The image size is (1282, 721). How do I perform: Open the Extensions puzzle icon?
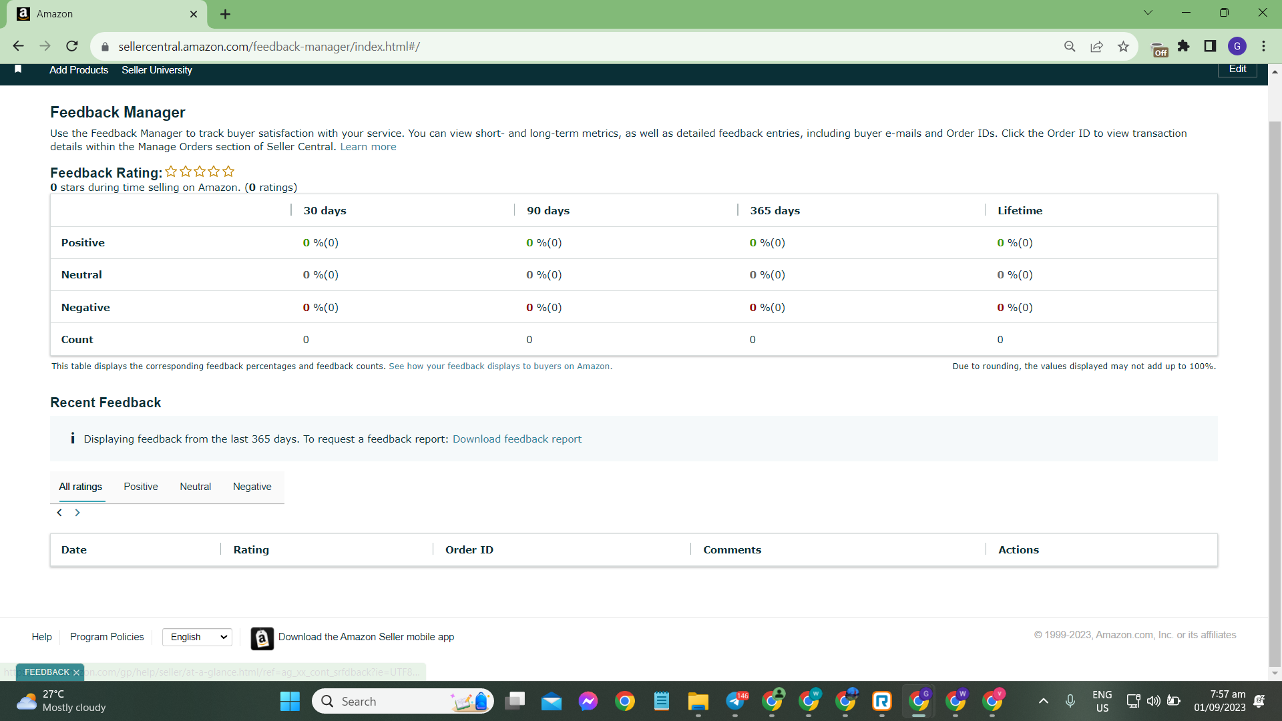(x=1184, y=46)
